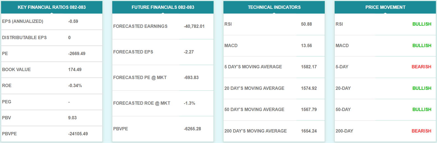Viewport: 437px width, 143px height.
Task: Click the Price Movement panel header
Action: point(385,7)
